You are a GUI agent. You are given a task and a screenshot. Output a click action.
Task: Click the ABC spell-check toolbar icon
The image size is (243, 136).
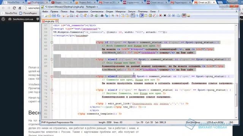click(184, 15)
